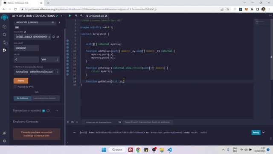The image size is (273, 154).
Task: Select the Deploy & Run transactions sidebar icon
Action: click(5, 50)
